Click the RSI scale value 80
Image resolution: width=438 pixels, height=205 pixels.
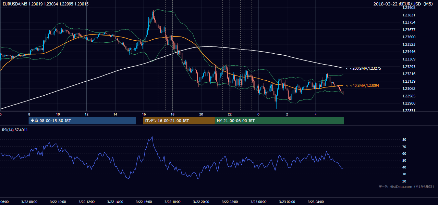tap(404, 140)
